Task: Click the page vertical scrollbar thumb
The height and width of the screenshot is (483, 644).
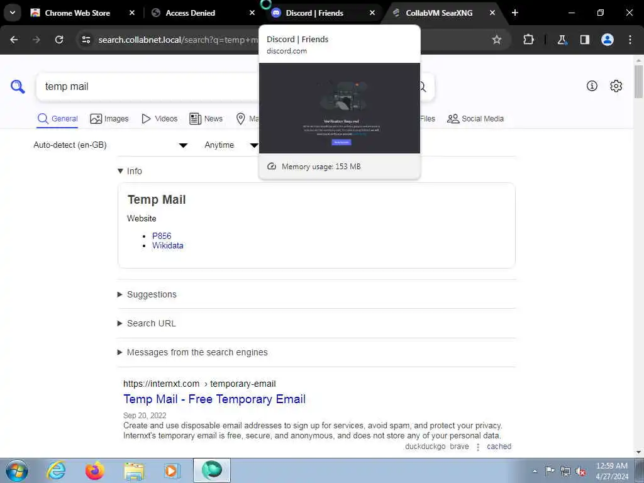Action: (x=638, y=81)
